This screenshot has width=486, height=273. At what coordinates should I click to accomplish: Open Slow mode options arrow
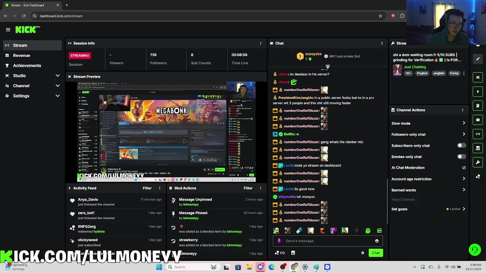pos(464,123)
